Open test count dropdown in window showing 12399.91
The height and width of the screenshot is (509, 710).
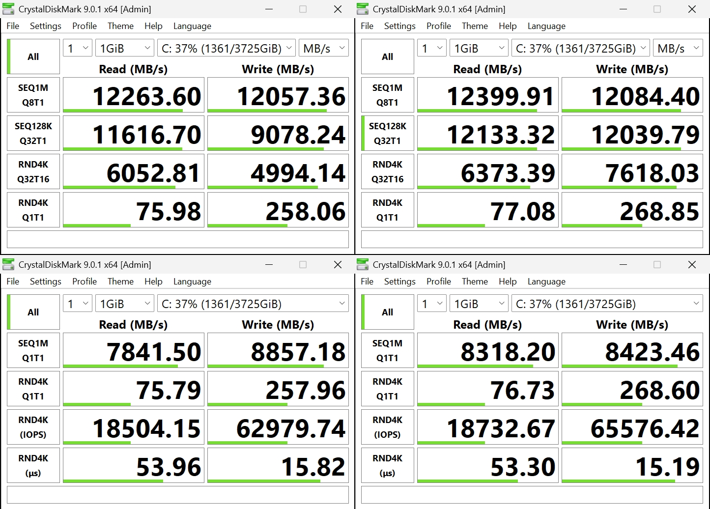[432, 48]
